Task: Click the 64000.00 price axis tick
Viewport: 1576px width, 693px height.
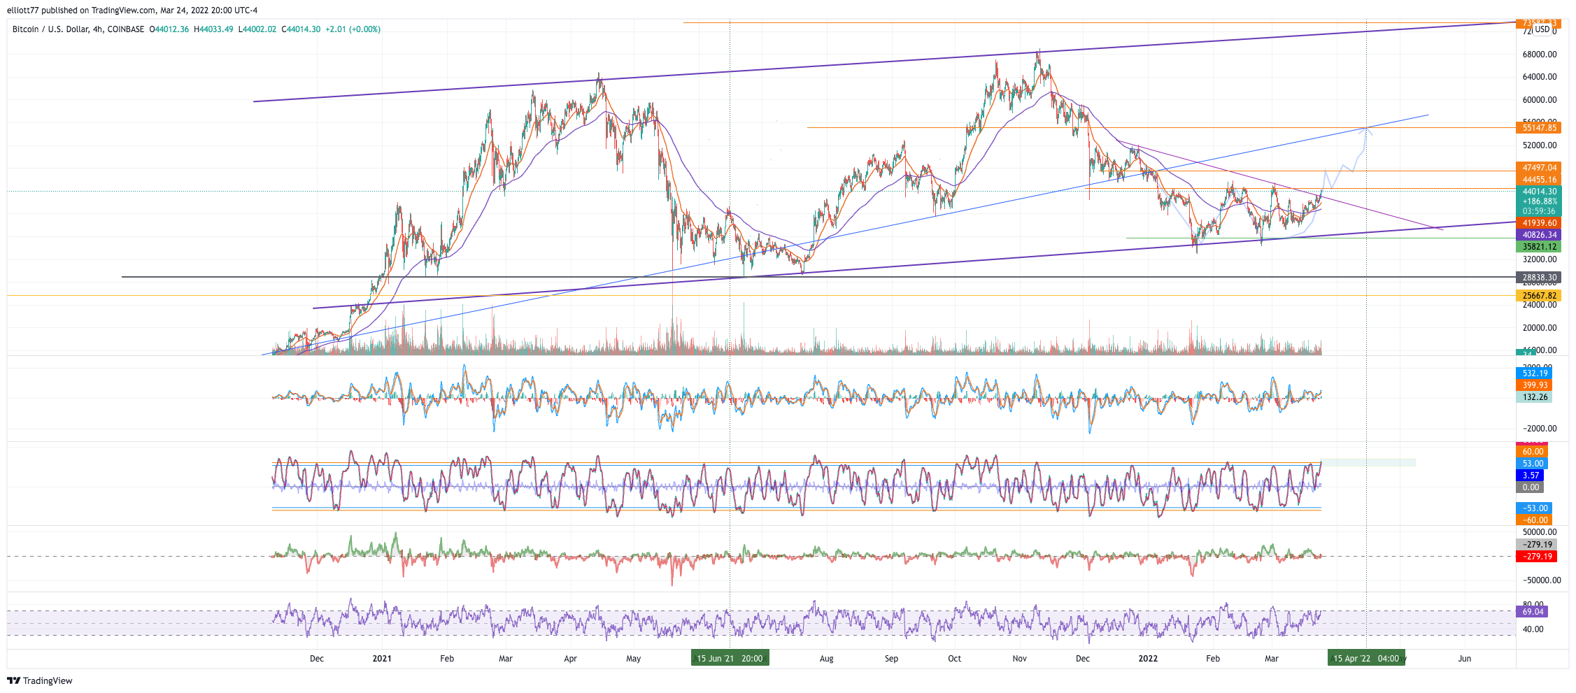Action: pyautogui.click(x=1540, y=77)
